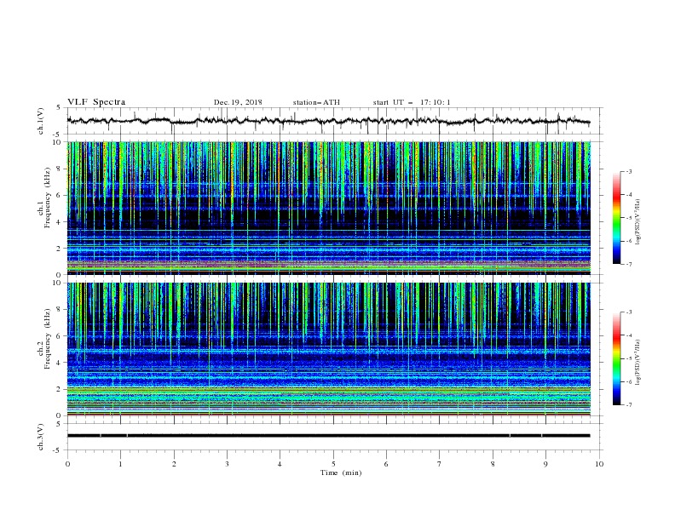Click the '4' tick on time axis
Image resolution: width=675 pixels, height=521 pixels.
click(x=280, y=464)
